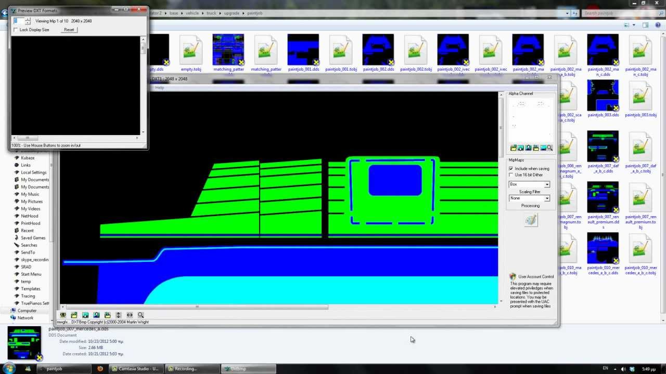
Task: Toggle Lock Display Size checkbox
Action: click(16, 30)
